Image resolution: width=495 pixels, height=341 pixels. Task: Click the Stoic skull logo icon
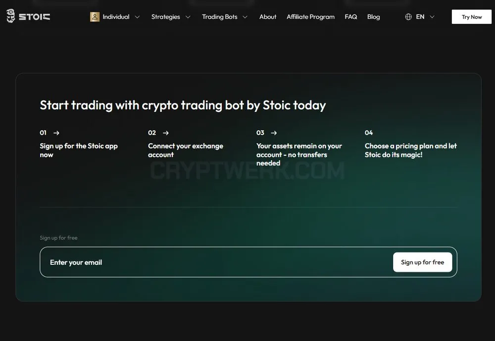11,16
